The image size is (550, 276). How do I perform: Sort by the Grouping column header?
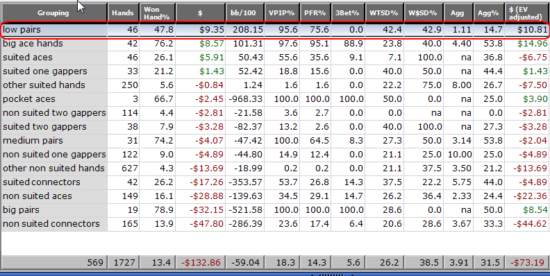click(53, 13)
